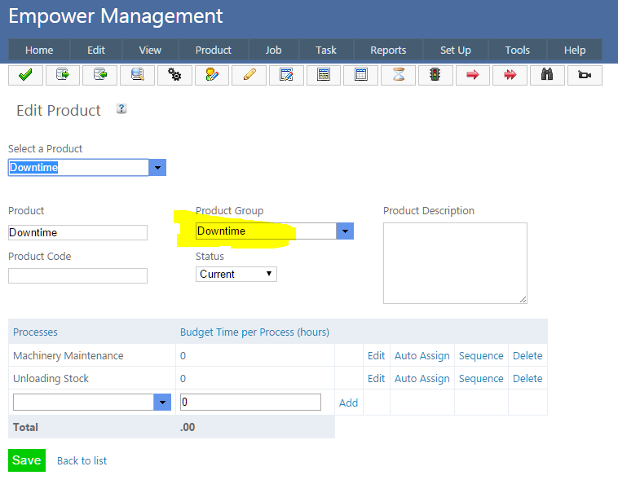The image size is (618, 484).
Task: Click the binoculars toolbar icon
Action: click(547, 75)
